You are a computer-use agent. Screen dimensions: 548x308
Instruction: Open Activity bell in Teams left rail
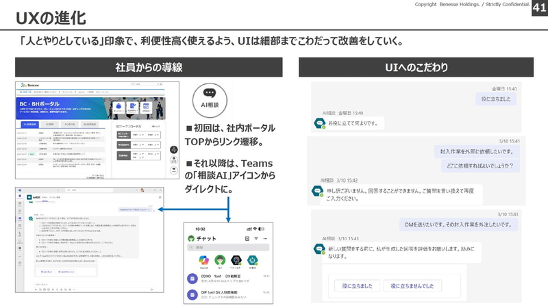click(20, 196)
